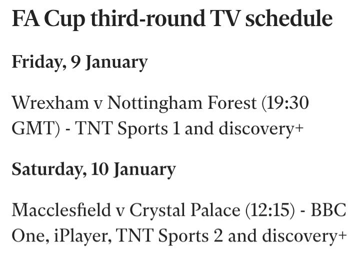This screenshot has width=360, height=258.
Task: Click the BBC channel text
Action: pyautogui.click(x=328, y=210)
